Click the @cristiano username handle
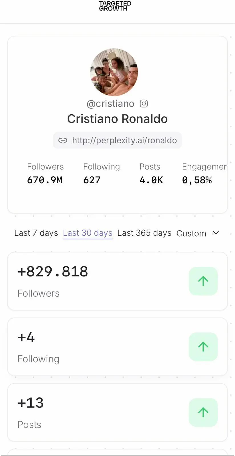Viewport: 235px width, 456px height. point(110,103)
